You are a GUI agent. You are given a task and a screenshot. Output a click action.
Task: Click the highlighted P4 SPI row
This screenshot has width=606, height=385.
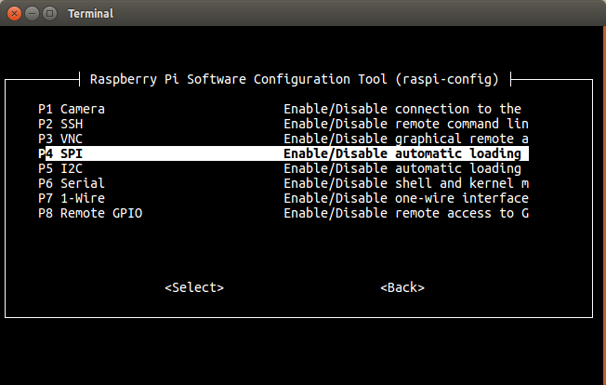[x=283, y=153]
